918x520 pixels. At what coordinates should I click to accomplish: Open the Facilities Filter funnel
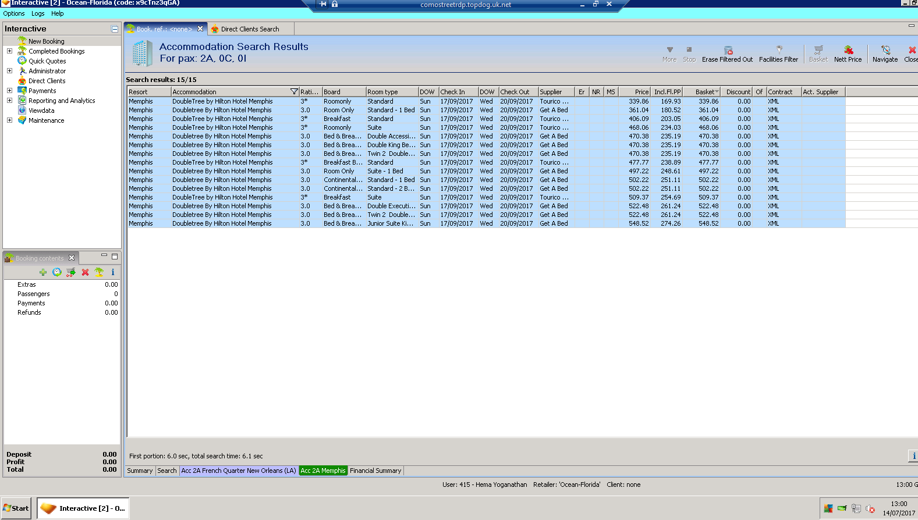point(779,50)
